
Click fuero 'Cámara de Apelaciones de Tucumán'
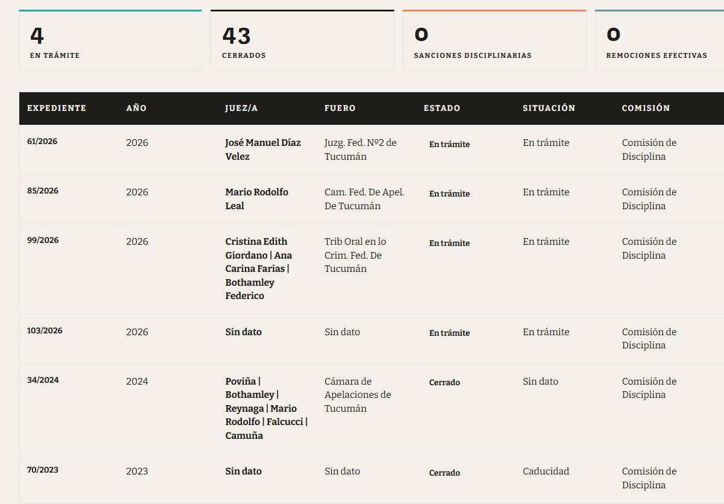(x=358, y=395)
